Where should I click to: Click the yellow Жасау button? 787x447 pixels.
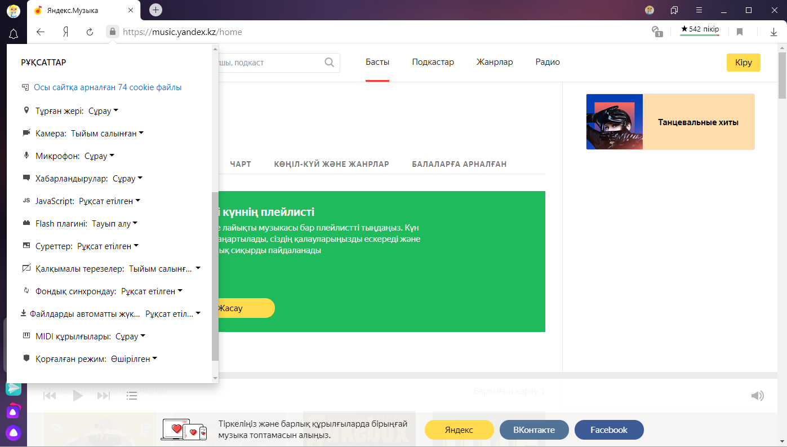pos(246,308)
